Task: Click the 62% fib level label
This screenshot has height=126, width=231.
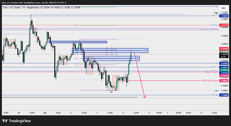Action: tap(76, 59)
